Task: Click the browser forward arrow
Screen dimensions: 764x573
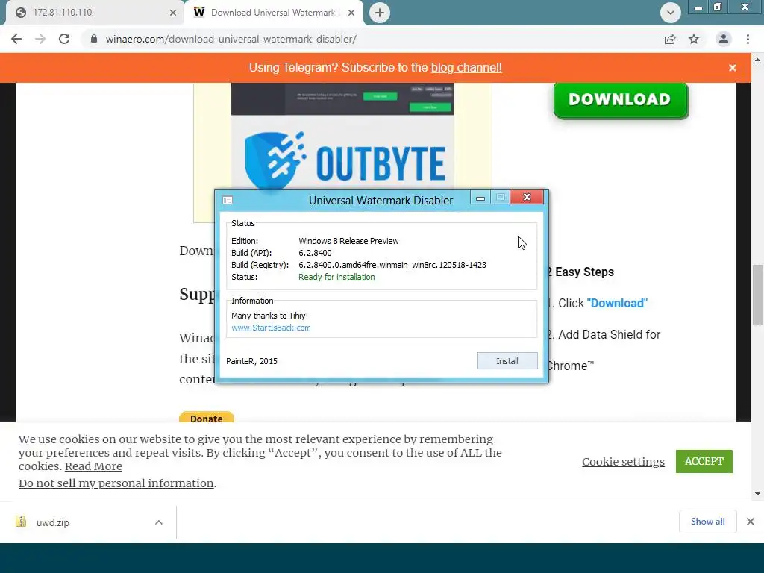Action: (x=40, y=39)
